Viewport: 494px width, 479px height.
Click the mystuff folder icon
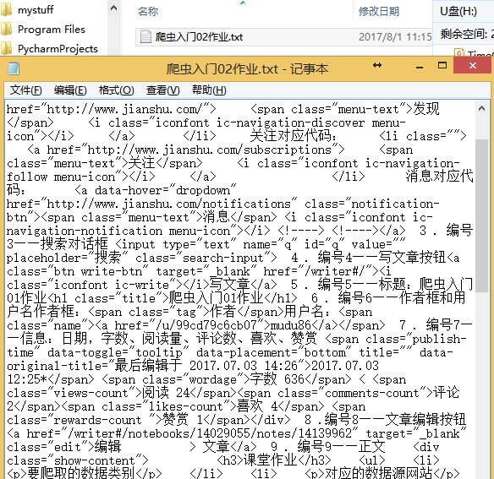(x=6, y=10)
